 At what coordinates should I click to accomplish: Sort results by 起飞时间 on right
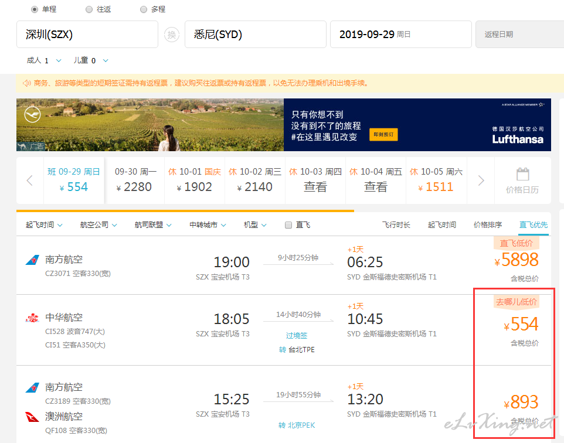point(441,225)
